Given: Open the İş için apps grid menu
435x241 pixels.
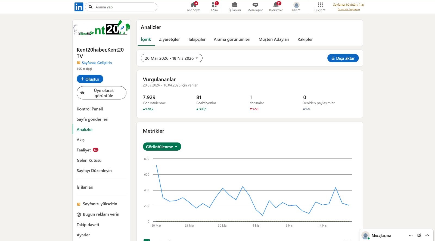Looking at the screenshot, I should [x=320, y=7].
